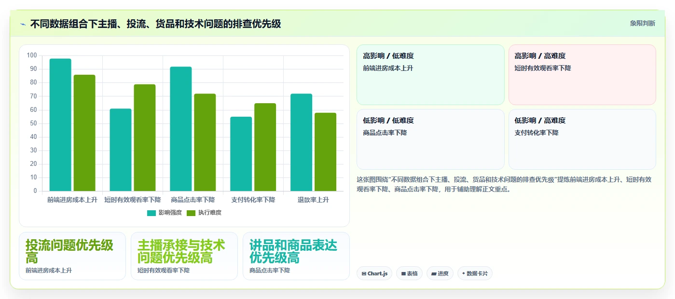
Task: Click the teal 前端进房成本上升 impact bar
Action: coord(60,125)
